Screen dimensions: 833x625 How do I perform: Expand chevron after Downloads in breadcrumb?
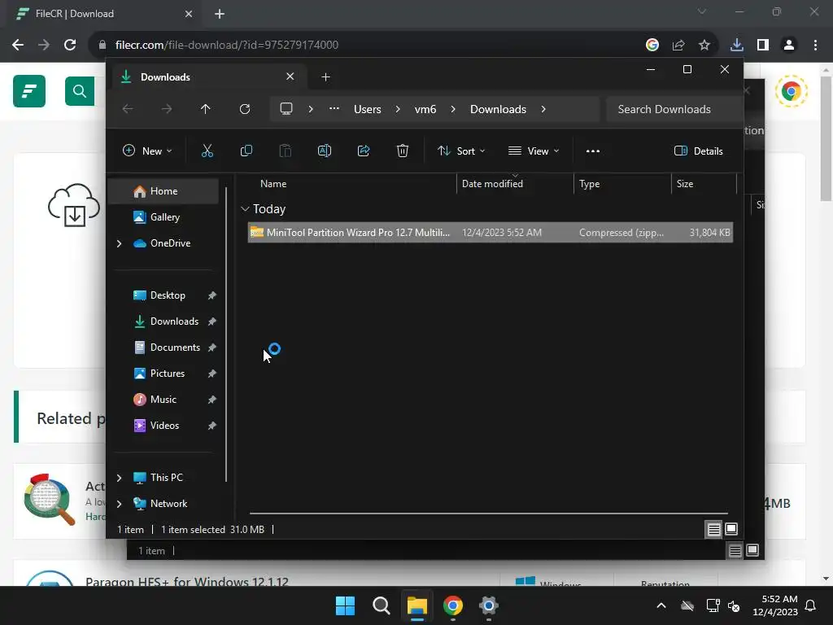click(543, 109)
